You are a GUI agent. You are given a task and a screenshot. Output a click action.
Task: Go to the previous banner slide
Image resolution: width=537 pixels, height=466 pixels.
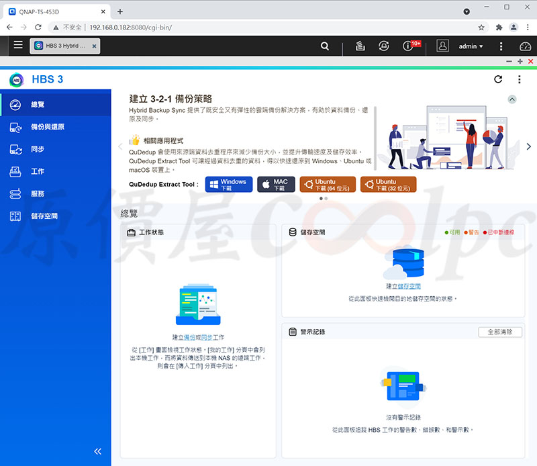point(120,146)
